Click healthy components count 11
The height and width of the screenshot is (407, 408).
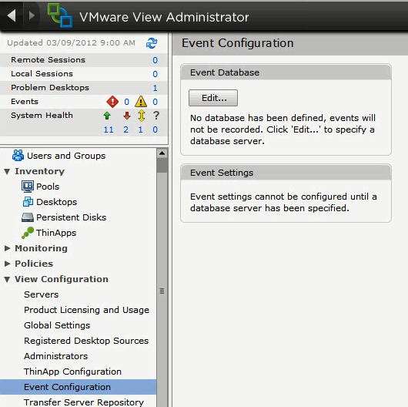tap(109, 129)
